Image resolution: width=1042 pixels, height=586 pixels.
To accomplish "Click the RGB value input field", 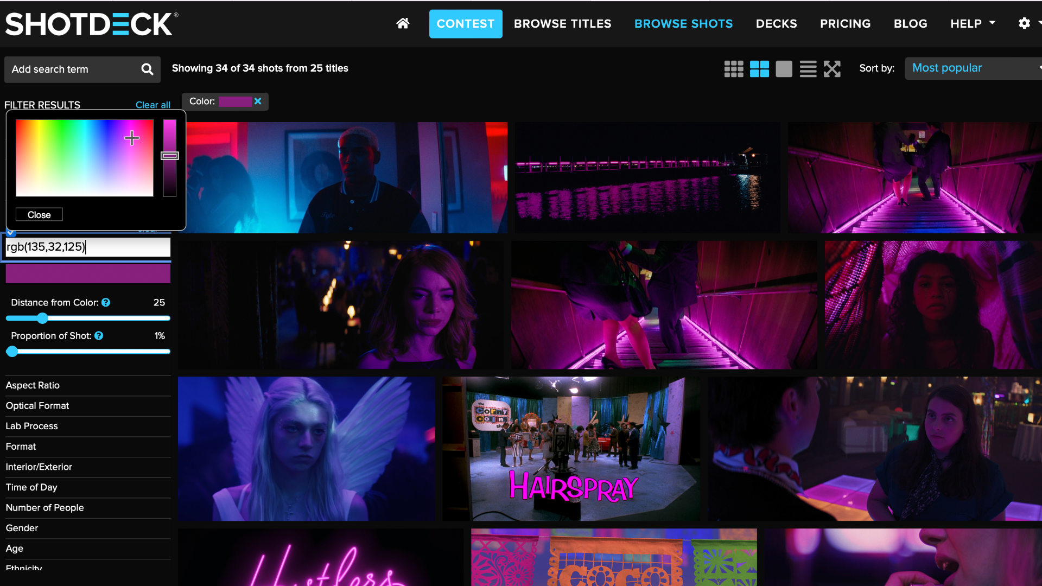I will (x=87, y=246).
